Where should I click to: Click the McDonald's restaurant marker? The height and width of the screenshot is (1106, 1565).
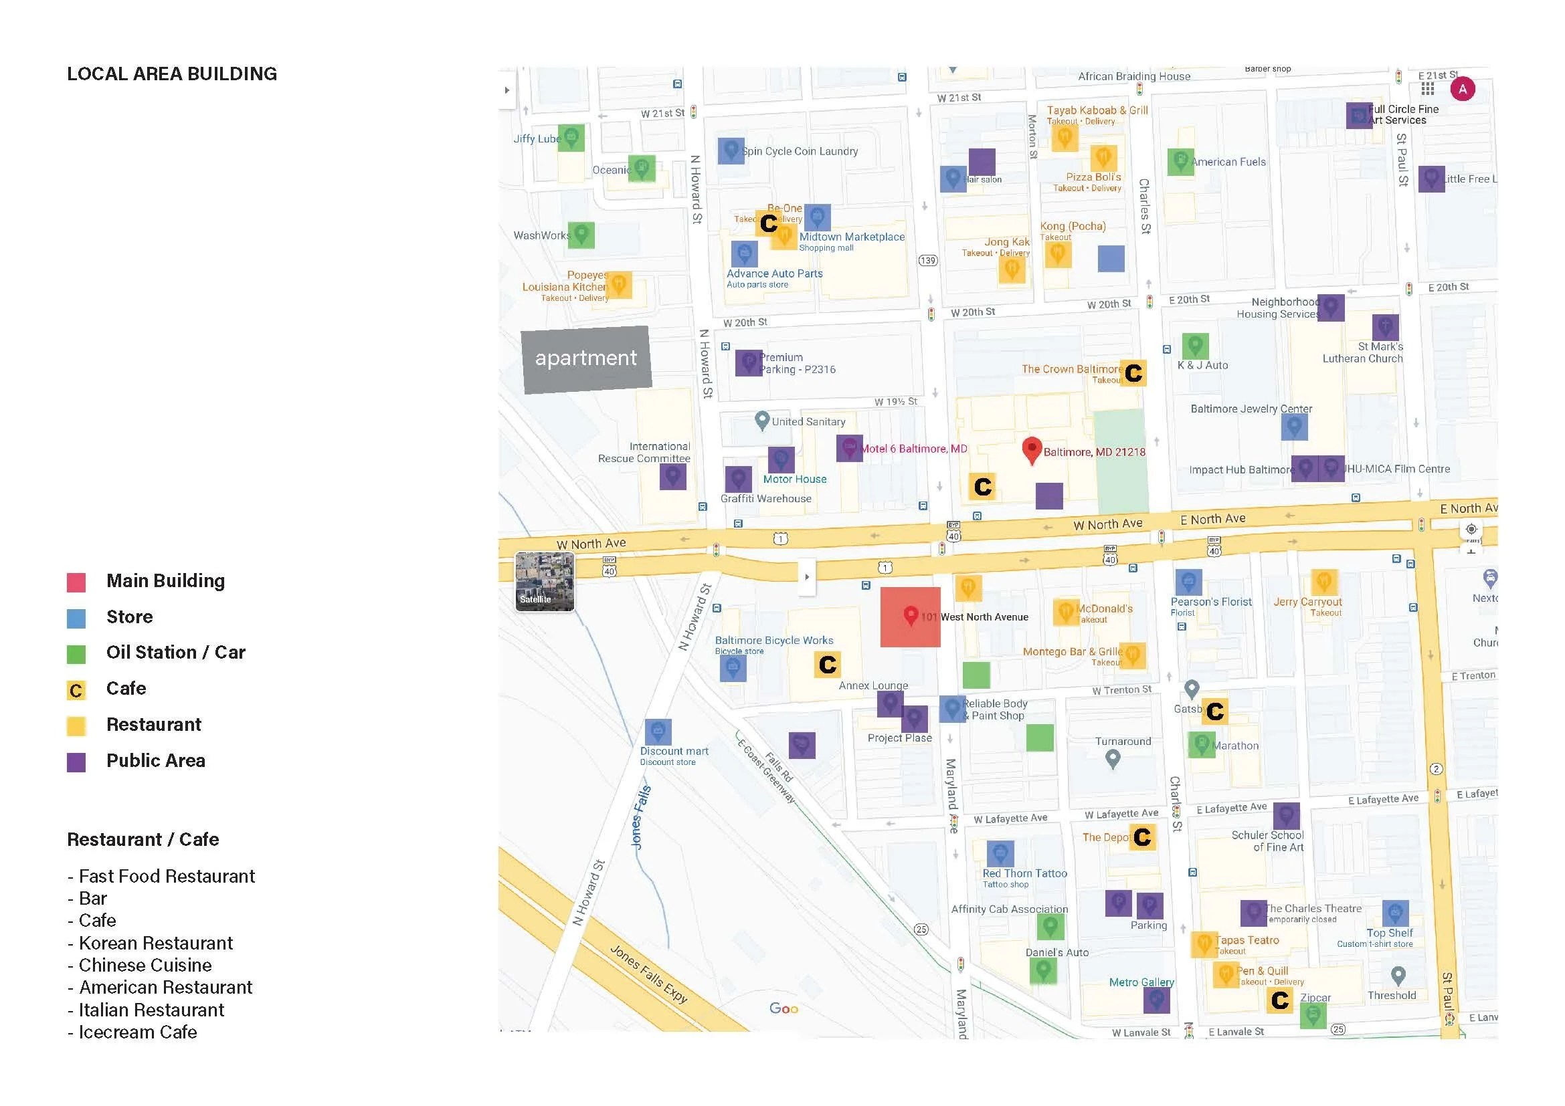click(x=1065, y=612)
